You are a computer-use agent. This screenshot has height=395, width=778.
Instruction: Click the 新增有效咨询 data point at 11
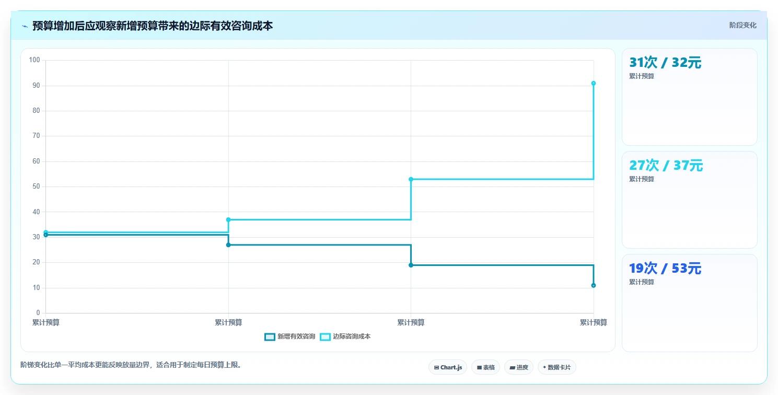point(594,285)
